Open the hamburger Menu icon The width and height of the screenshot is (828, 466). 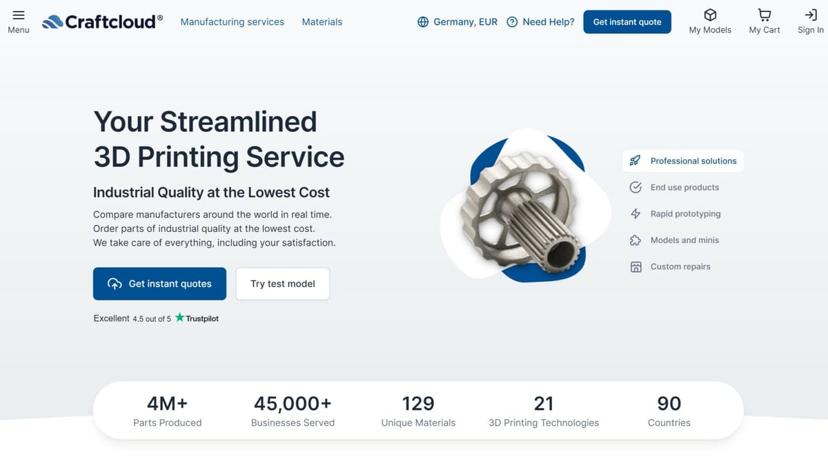pyautogui.click(x=19, y=15)
